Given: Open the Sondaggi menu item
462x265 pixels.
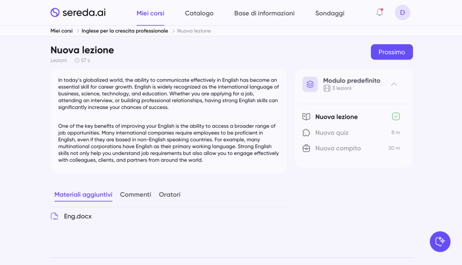Looking at the screenshot, I should tap(330, 13).
